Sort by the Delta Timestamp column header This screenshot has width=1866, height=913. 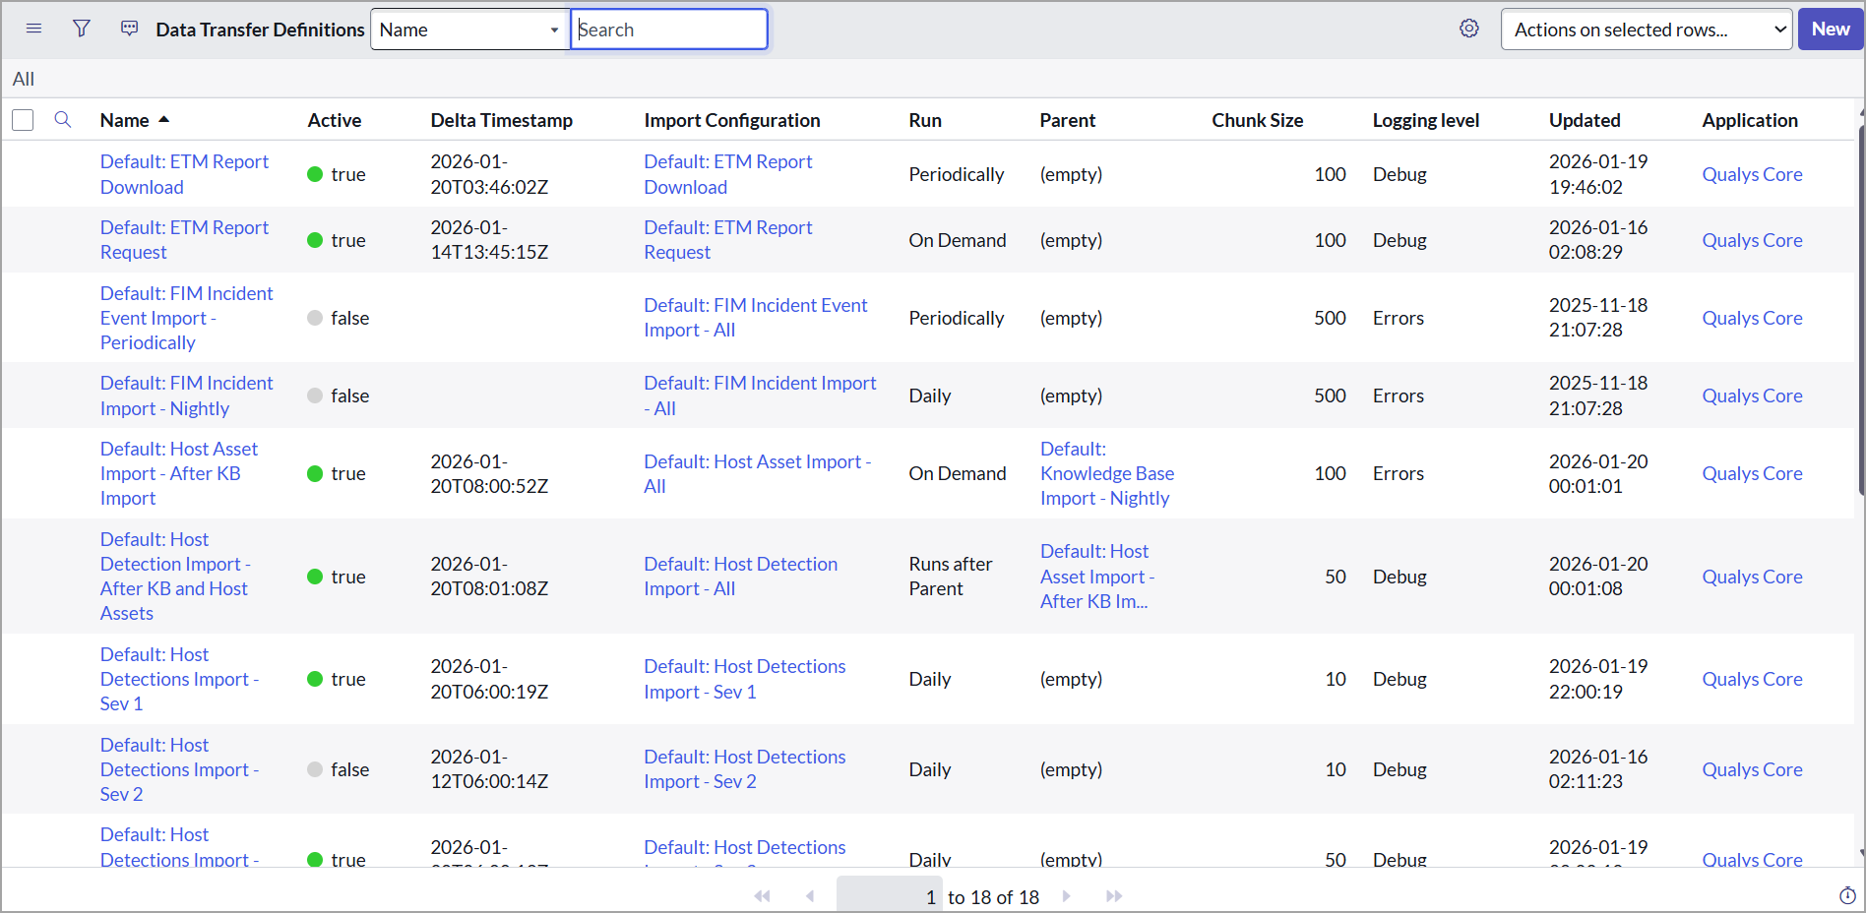tap(502, 120)
